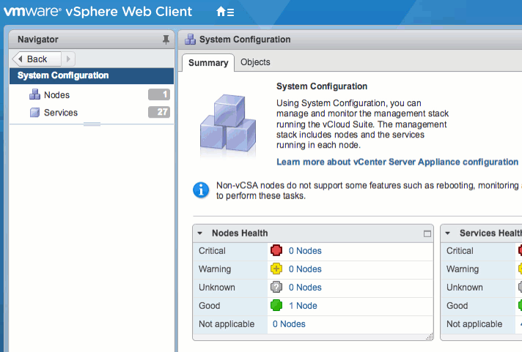Click the yellow Warning nodes status icon
522x352 pixels.
[276, 269]
